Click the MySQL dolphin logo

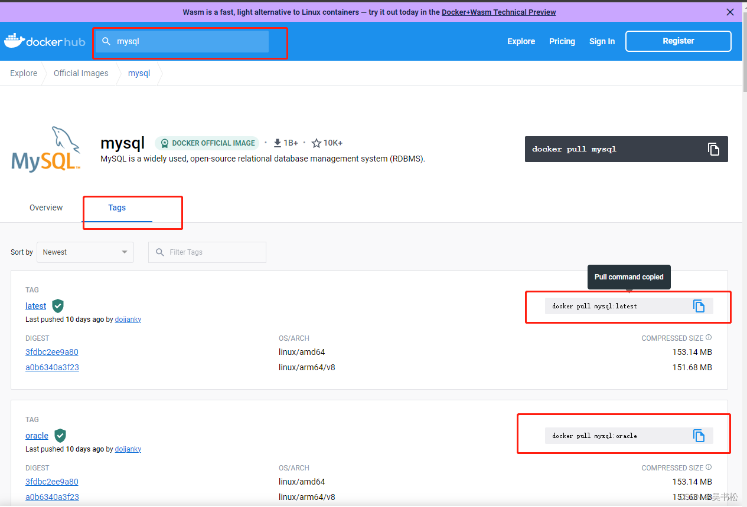point(46,149)
